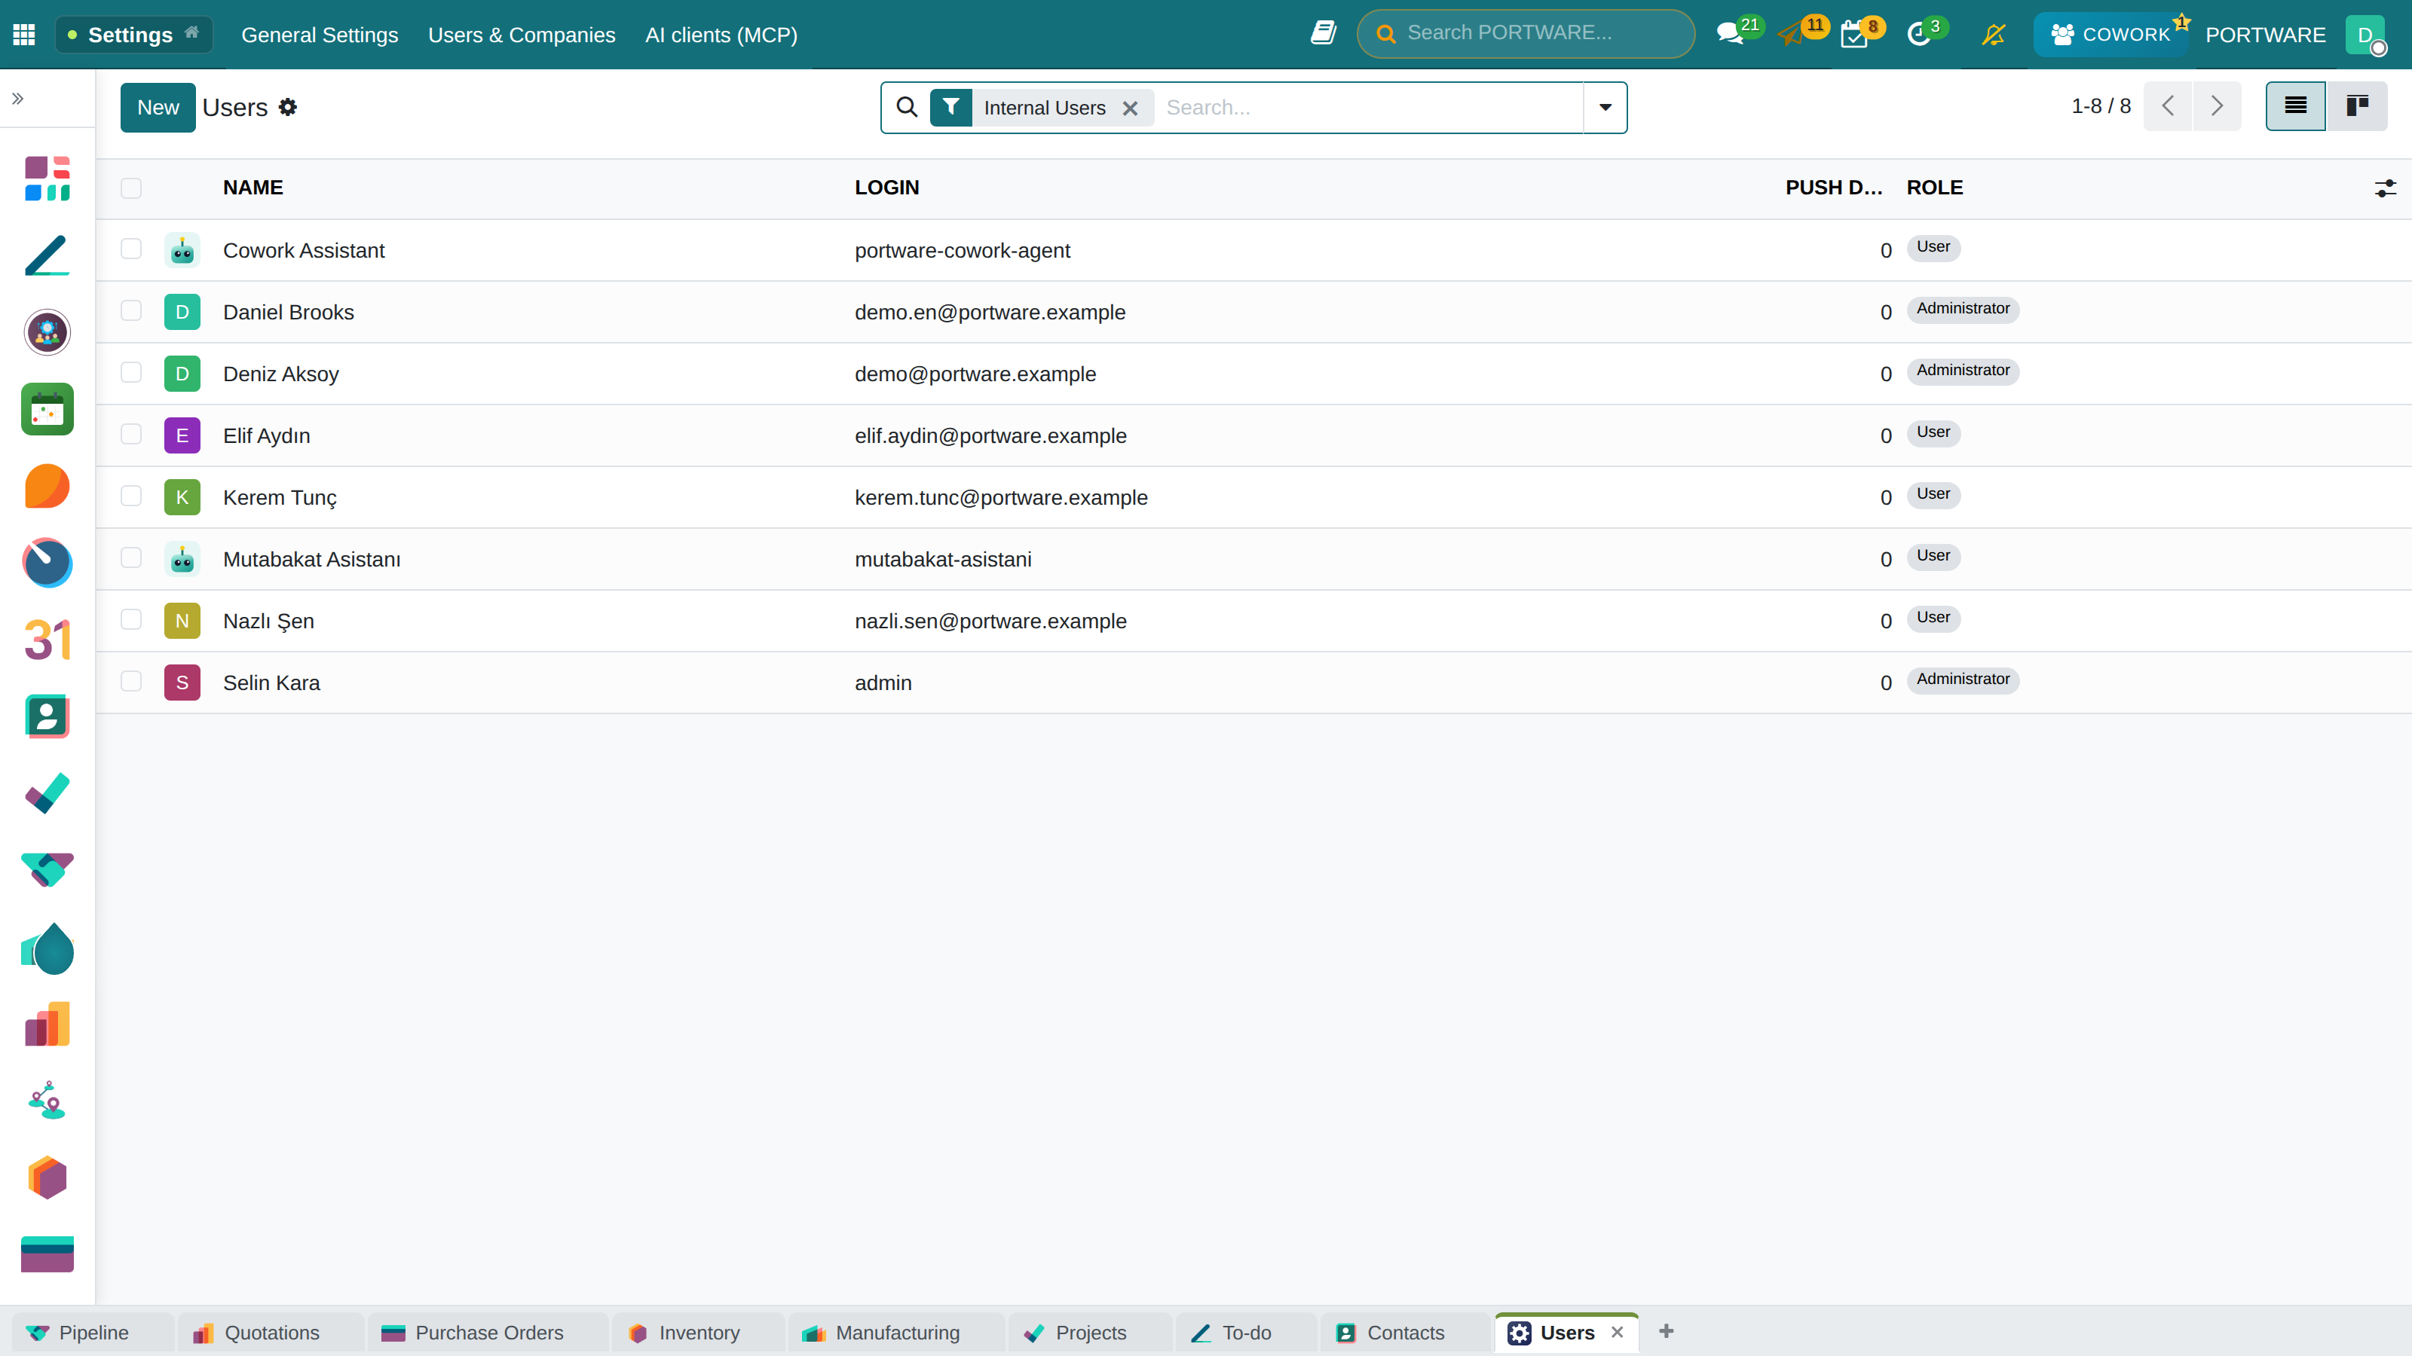Screen dimensions: 2412x1356
Task: Check the Elif Aydın row checkbox
Action: pos(131,434)
